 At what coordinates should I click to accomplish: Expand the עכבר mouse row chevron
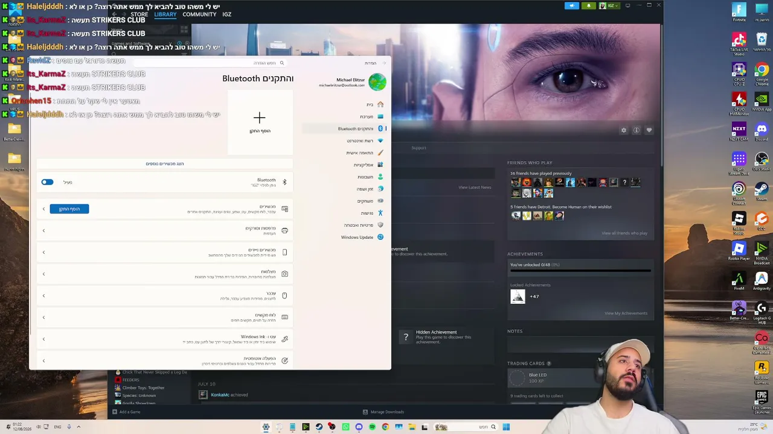[x=43, y=296]
